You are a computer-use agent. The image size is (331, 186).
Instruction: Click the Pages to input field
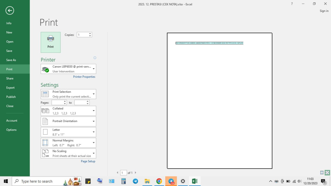pyautogui.click(x=80, y=103)
